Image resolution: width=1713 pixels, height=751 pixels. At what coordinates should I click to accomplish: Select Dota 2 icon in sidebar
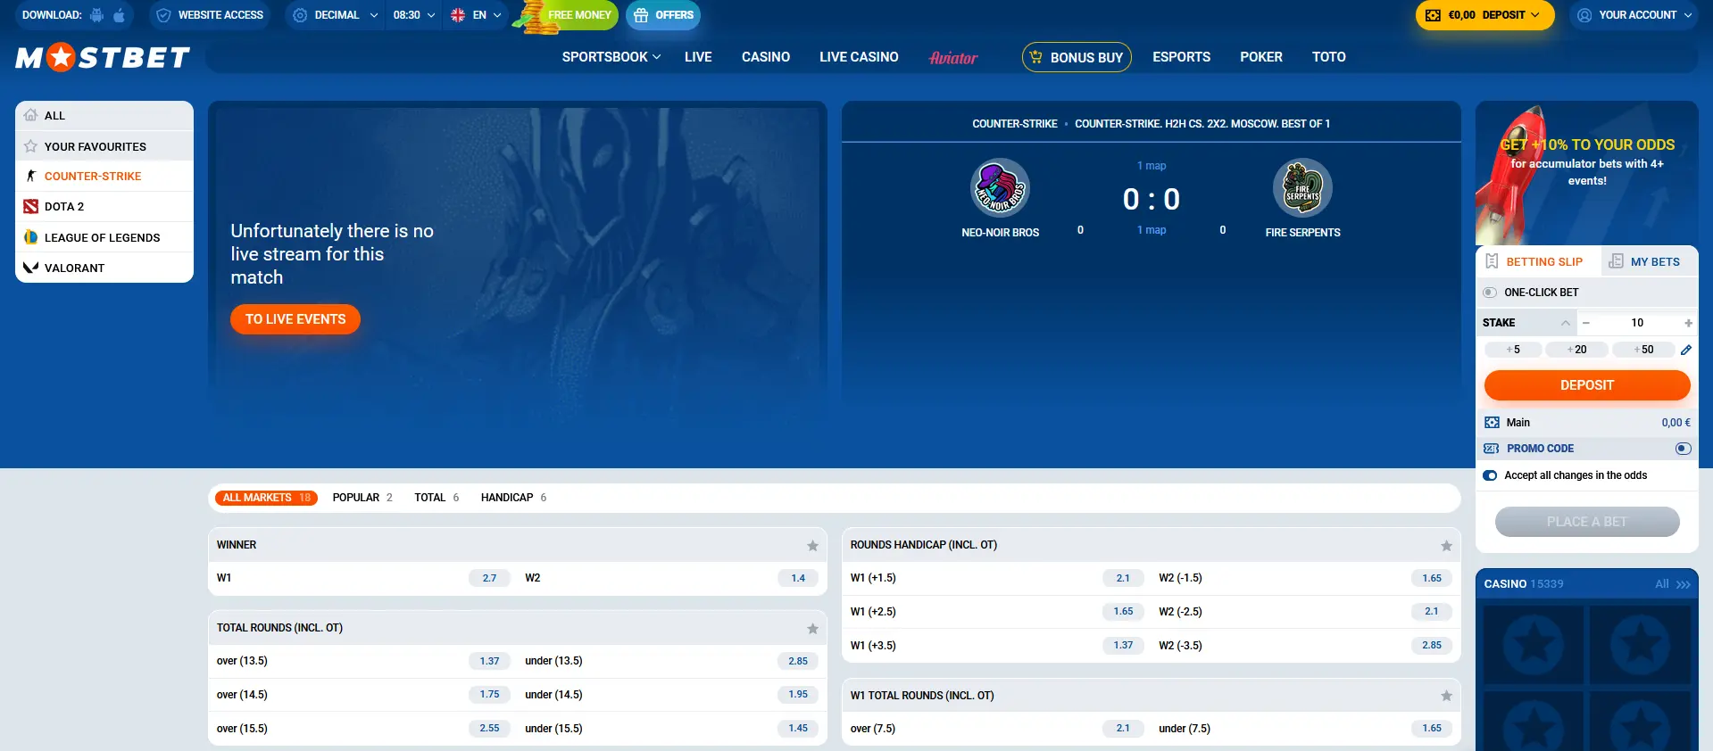(30, 206)
